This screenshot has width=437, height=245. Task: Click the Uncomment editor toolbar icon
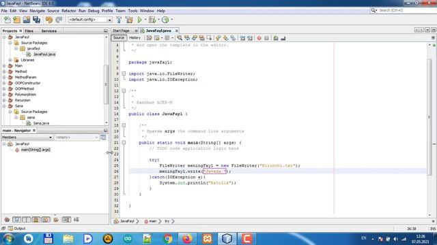point(283,38)
